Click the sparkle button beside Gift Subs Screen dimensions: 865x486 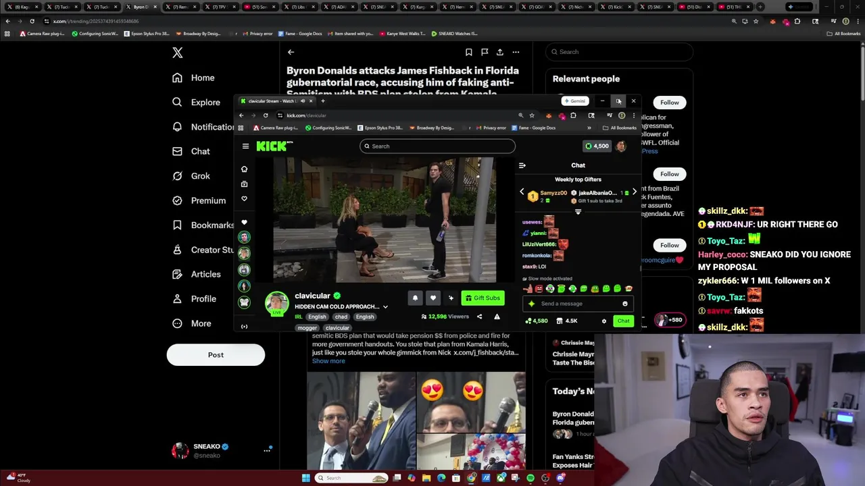451,298
